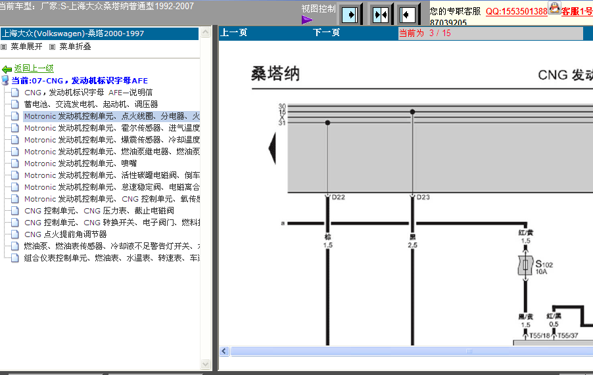Open Motronic 活性碳罐电磁阀 entry
Viewport: 593px width, 375px height.
[112, 175]
